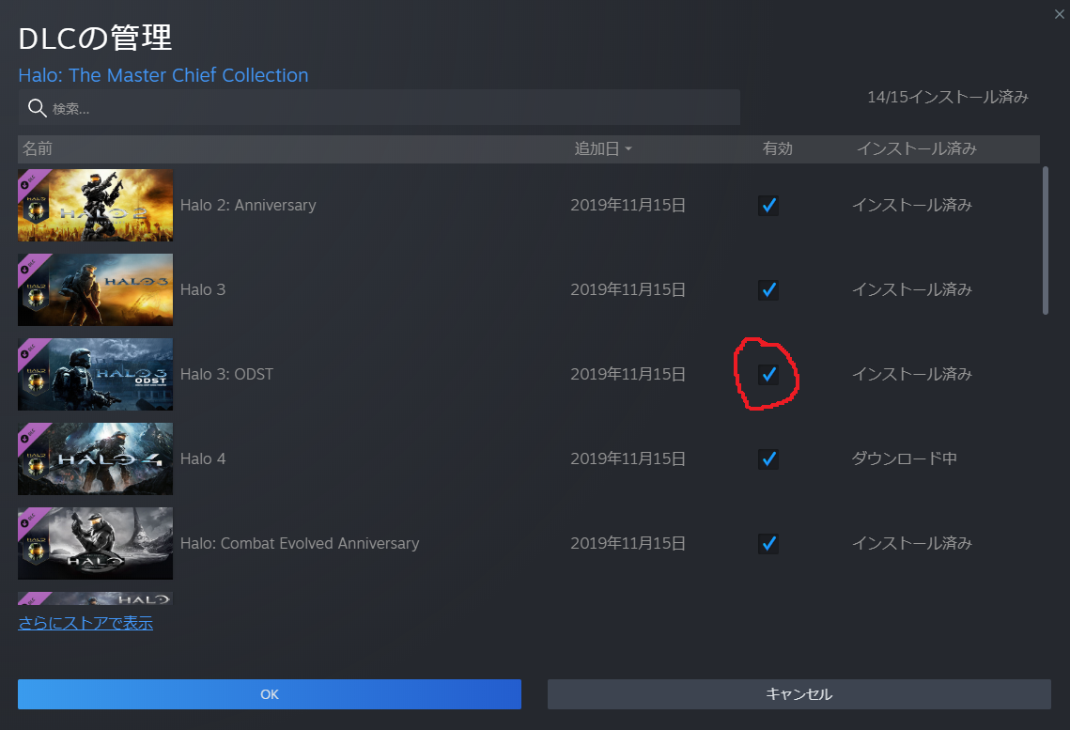Confirm with the OK button
This screenshot has height=730, width=1070.
click(x=270, y=694)
